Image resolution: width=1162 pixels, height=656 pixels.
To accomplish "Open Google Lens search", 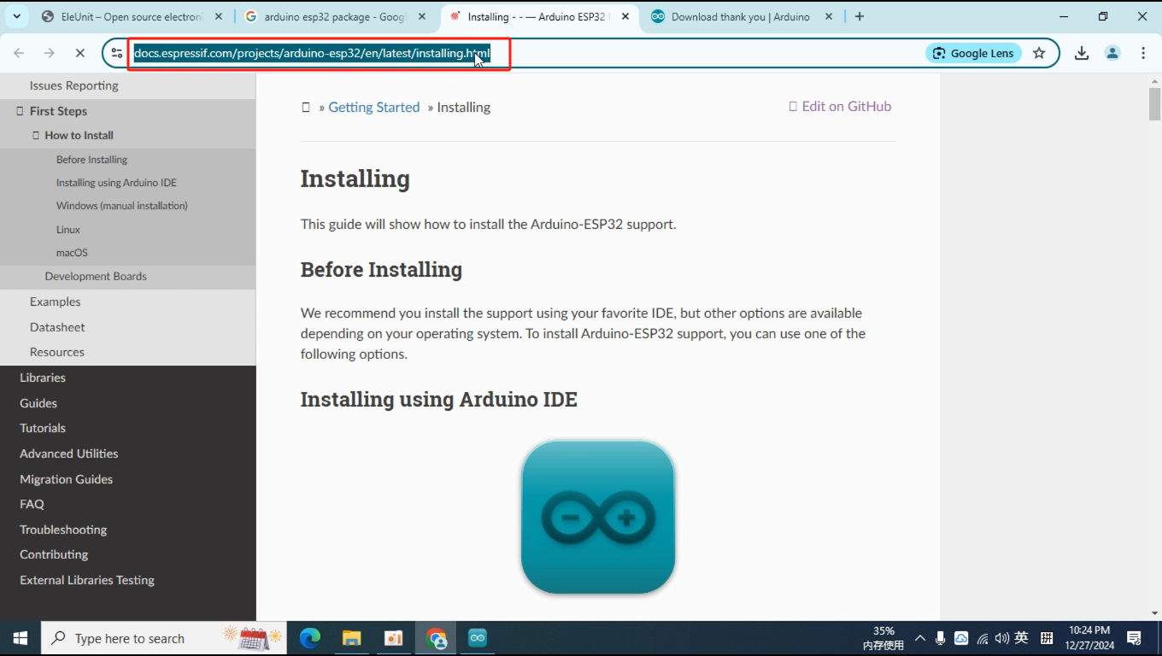I will [x=973, y=53].
